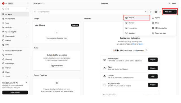181x103 pixels.
Task: Click the Flags toggle icon
Action: [3, 72]
